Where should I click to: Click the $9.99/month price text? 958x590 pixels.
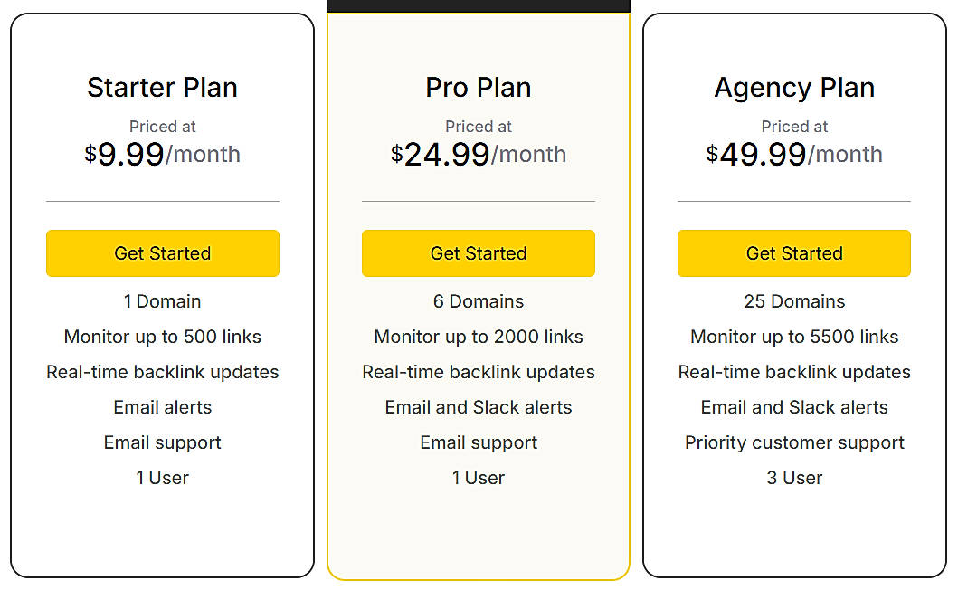point(162,154)
